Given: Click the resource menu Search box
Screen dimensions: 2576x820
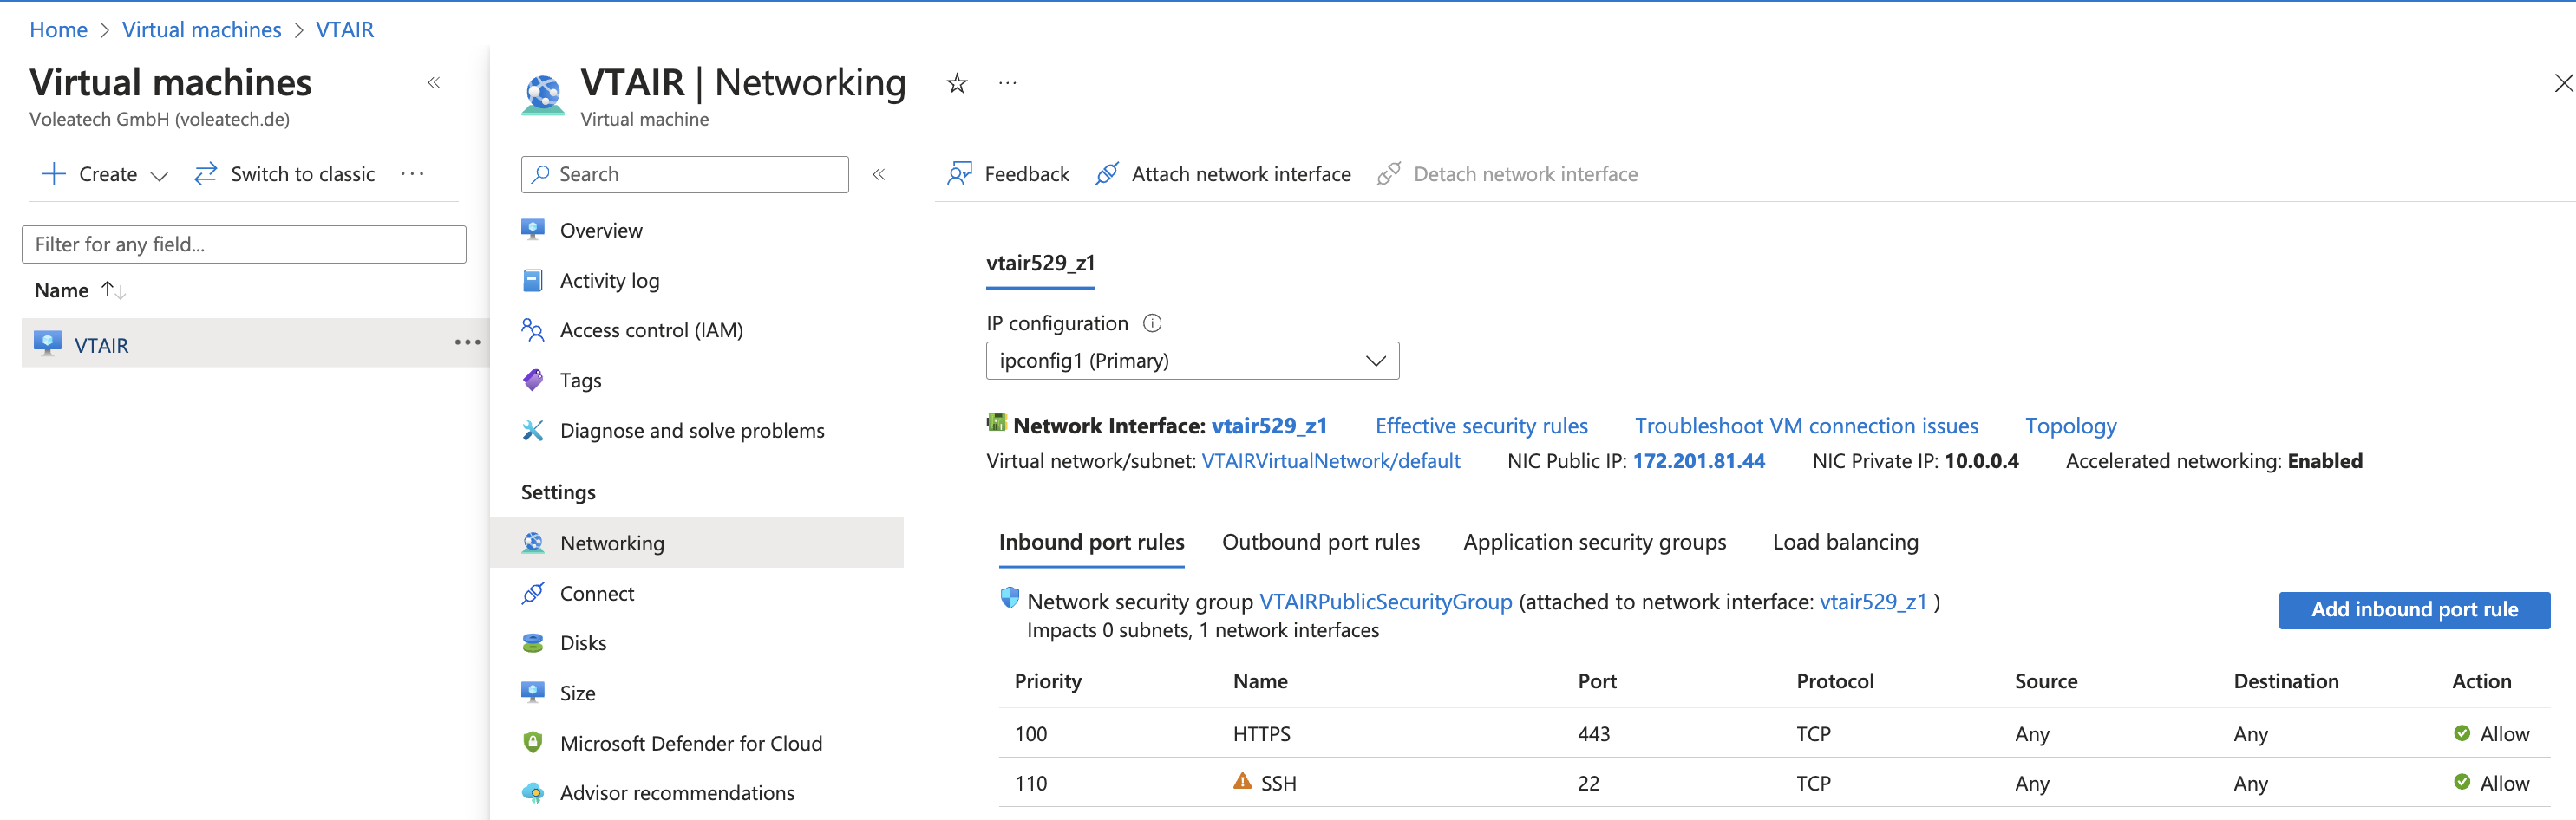Looking at the screenshot, I should coord(685,175).
